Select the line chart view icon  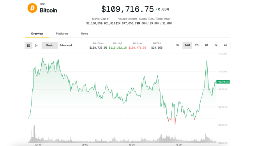(29, 46)
